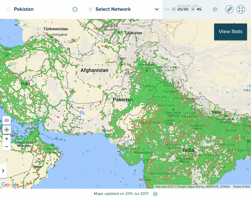Click the Google logo on map
The height and width of the screenshot is (198, 251).
(x=10, y=185)
